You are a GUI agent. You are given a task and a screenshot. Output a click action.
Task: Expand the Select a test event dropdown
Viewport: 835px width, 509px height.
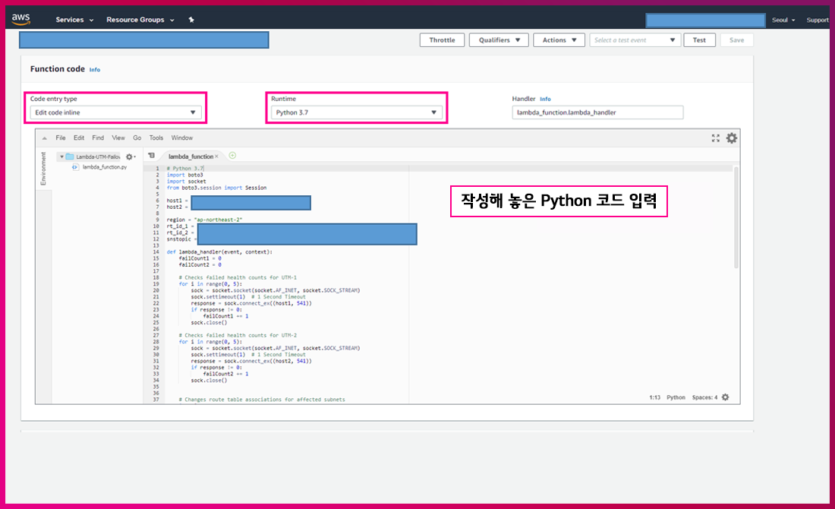tap(635, 40)
